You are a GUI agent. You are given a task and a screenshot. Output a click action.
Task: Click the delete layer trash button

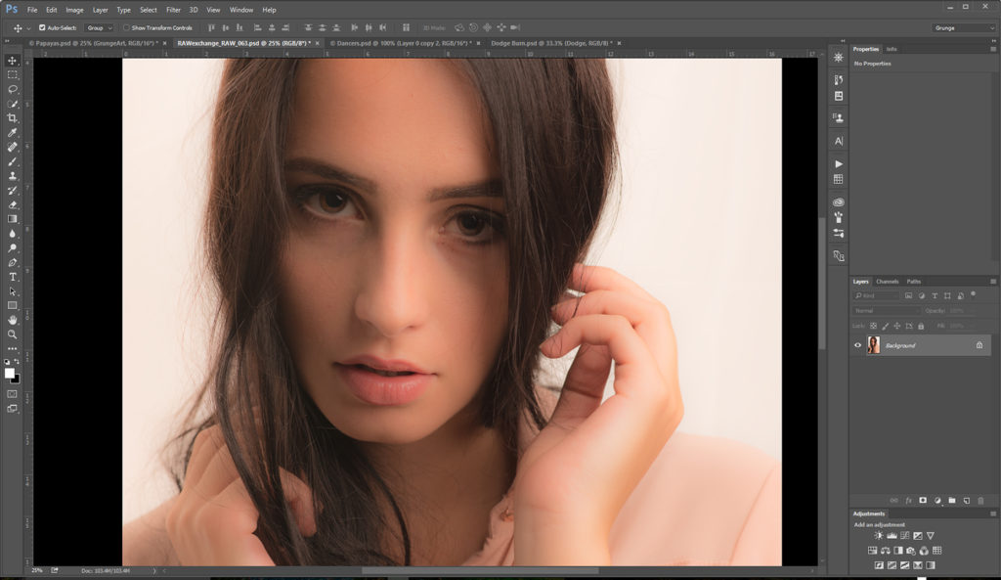coord(980,500)
